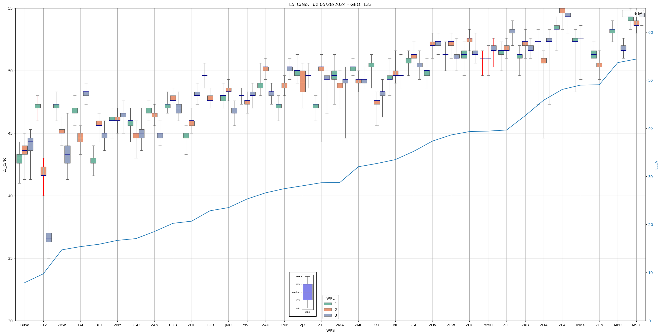Click the green WRE 1 box at BRW
This screenshot has width=661, height=335.
tap(19, 159)
